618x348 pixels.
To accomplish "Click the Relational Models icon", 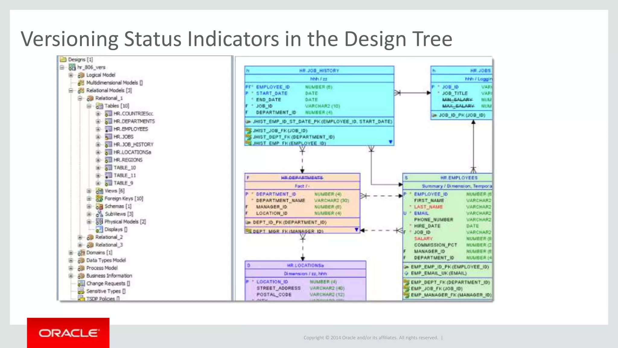I will coord(81,90).
